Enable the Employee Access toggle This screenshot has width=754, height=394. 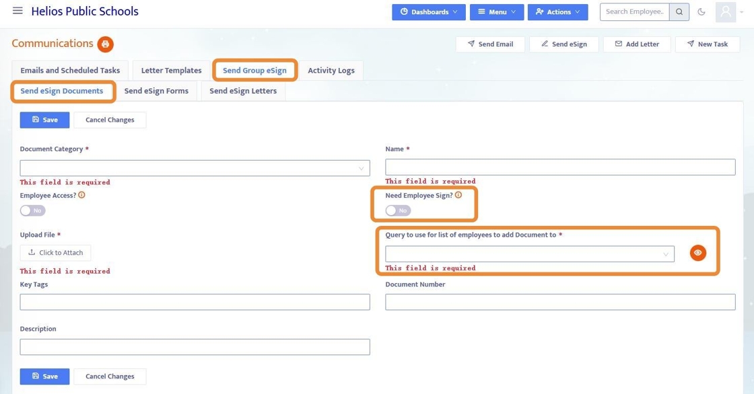pyautogui.click(x=32, y=210)
